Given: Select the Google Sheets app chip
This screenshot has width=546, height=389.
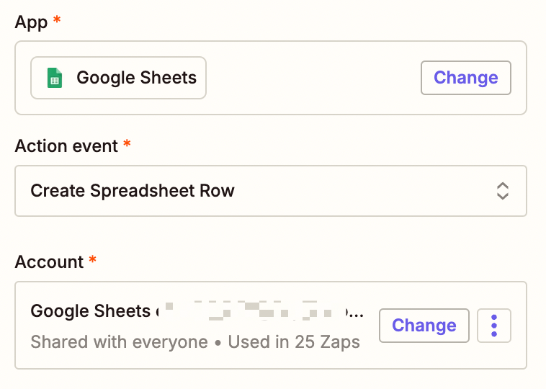Looking at the screenshot, I should tap(118, 78).
